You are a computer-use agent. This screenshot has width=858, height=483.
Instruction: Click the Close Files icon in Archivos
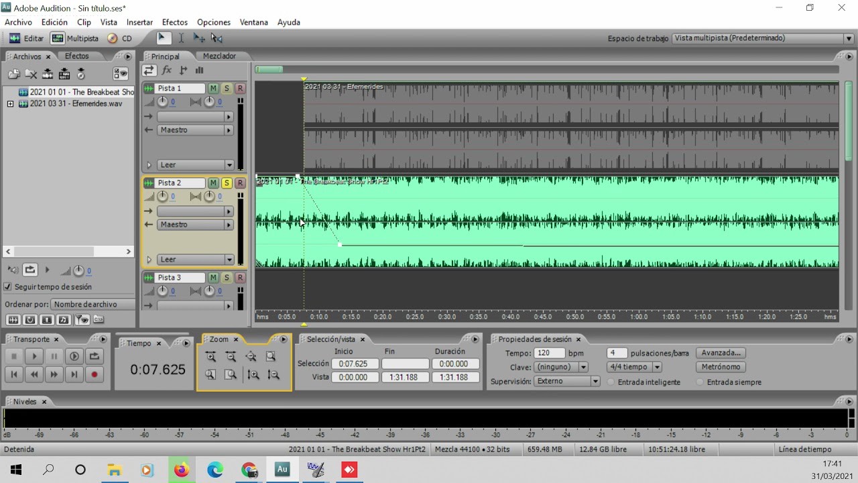pos(31,74)
